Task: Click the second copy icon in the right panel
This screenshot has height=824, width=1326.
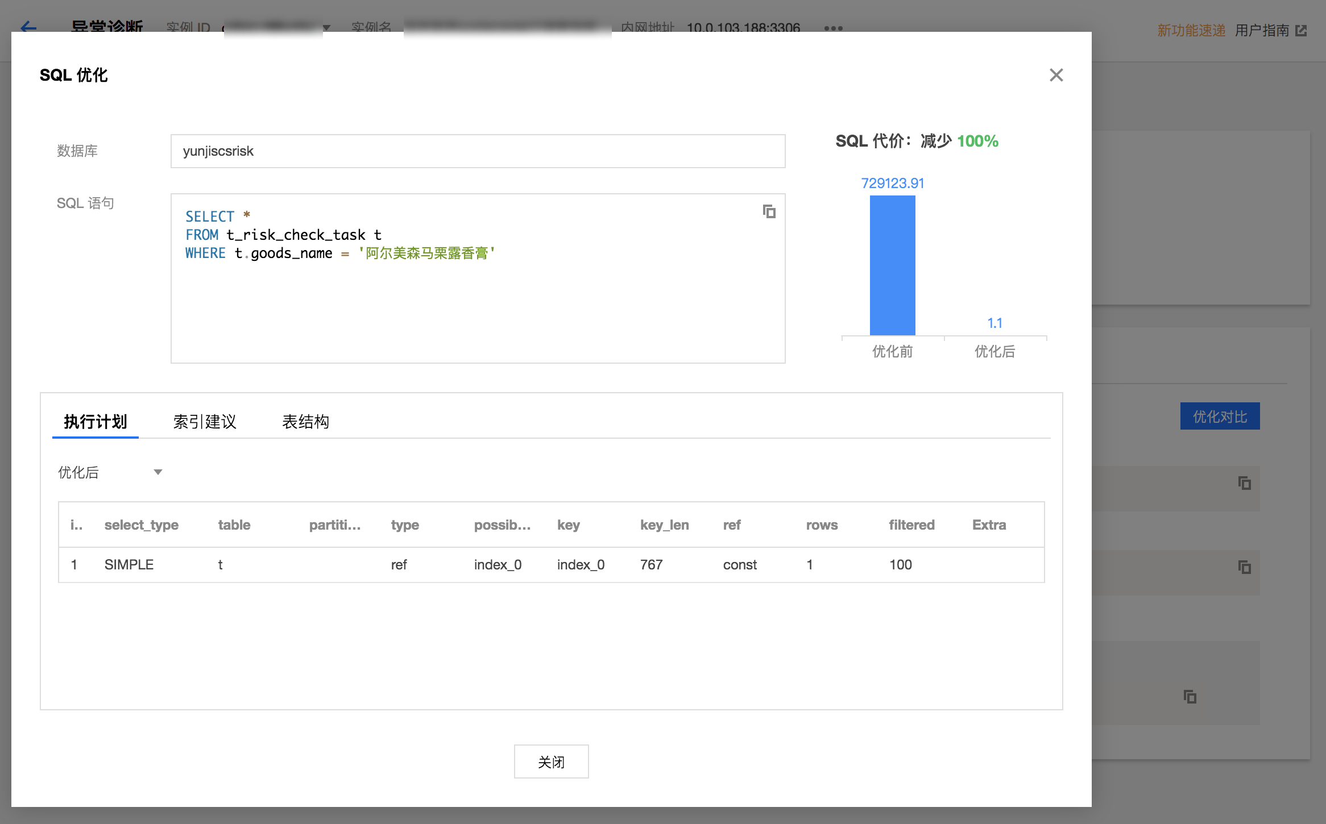Action: [x=1244, y=566]
